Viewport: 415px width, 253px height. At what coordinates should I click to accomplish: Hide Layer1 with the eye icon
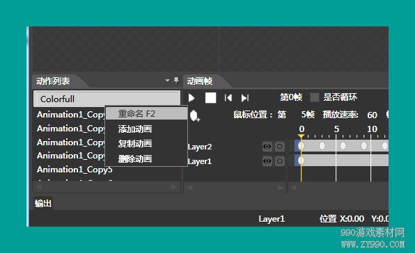tap(267, 161)
